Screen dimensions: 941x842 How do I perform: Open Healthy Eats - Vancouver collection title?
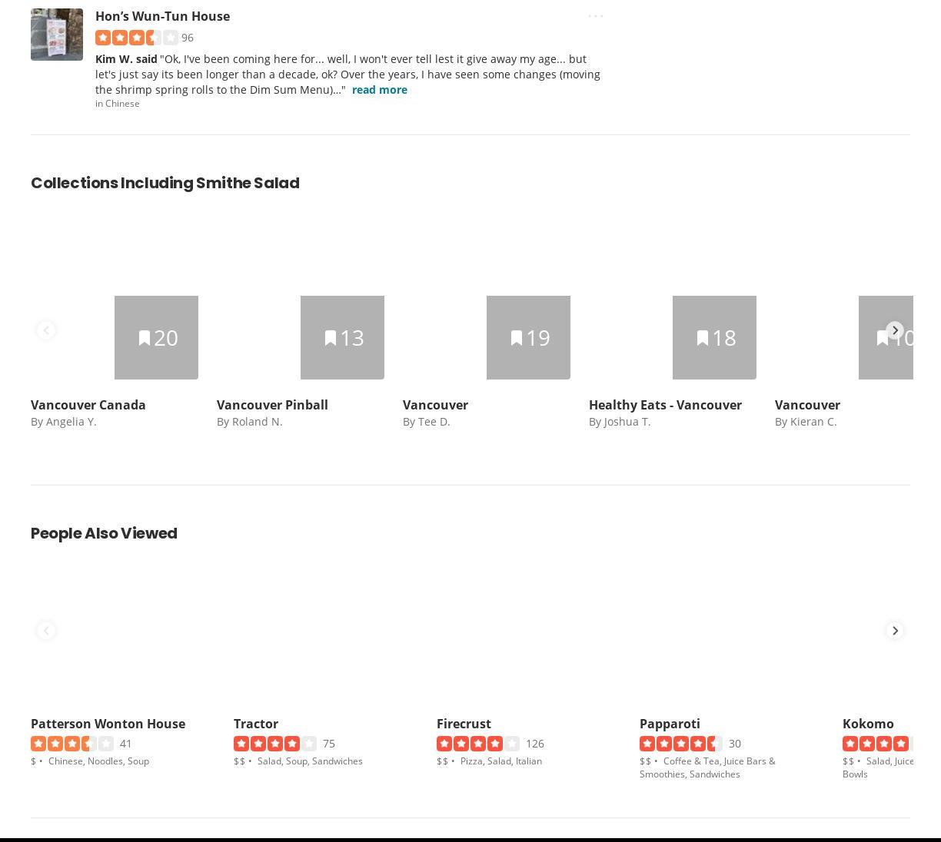pos(665,405)
